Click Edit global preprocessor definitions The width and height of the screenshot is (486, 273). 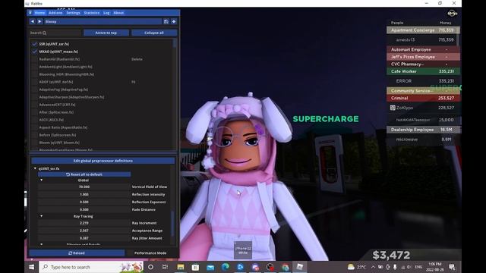point(103,161)
